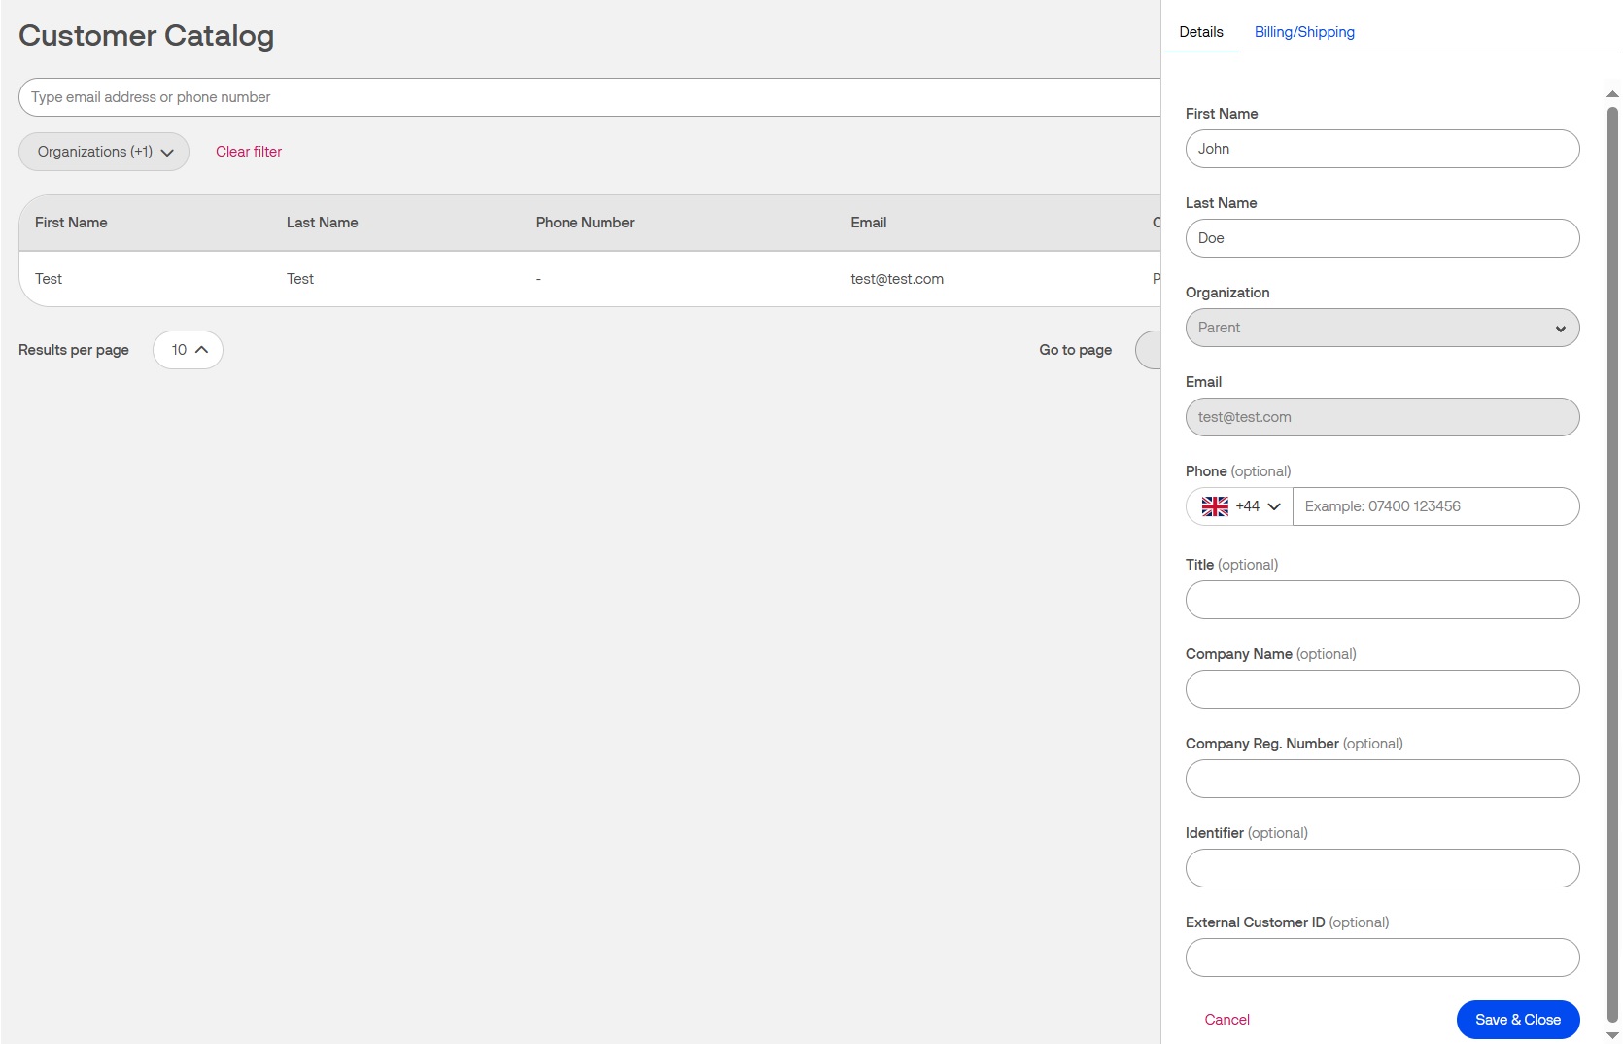This screenshot has height=1044, width=1623.
Task: Expand the Organizations filter dropdown
Action: coord(103,152)
